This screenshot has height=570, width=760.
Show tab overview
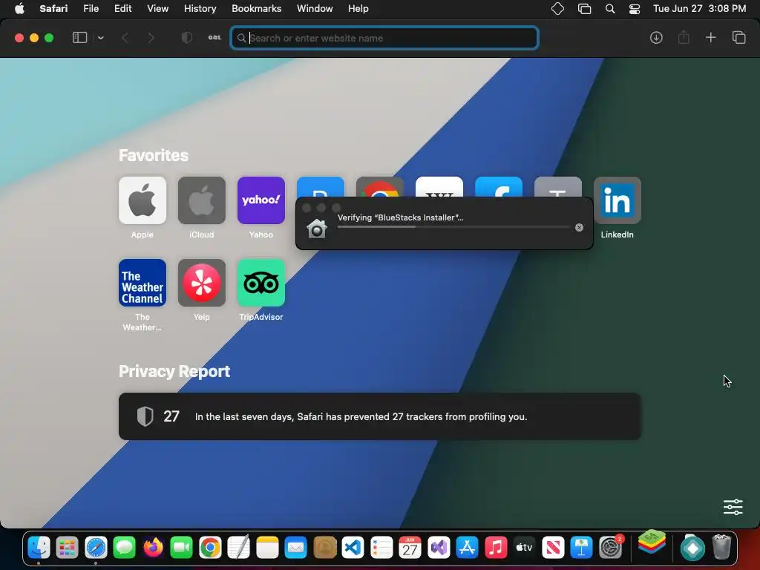738,38
